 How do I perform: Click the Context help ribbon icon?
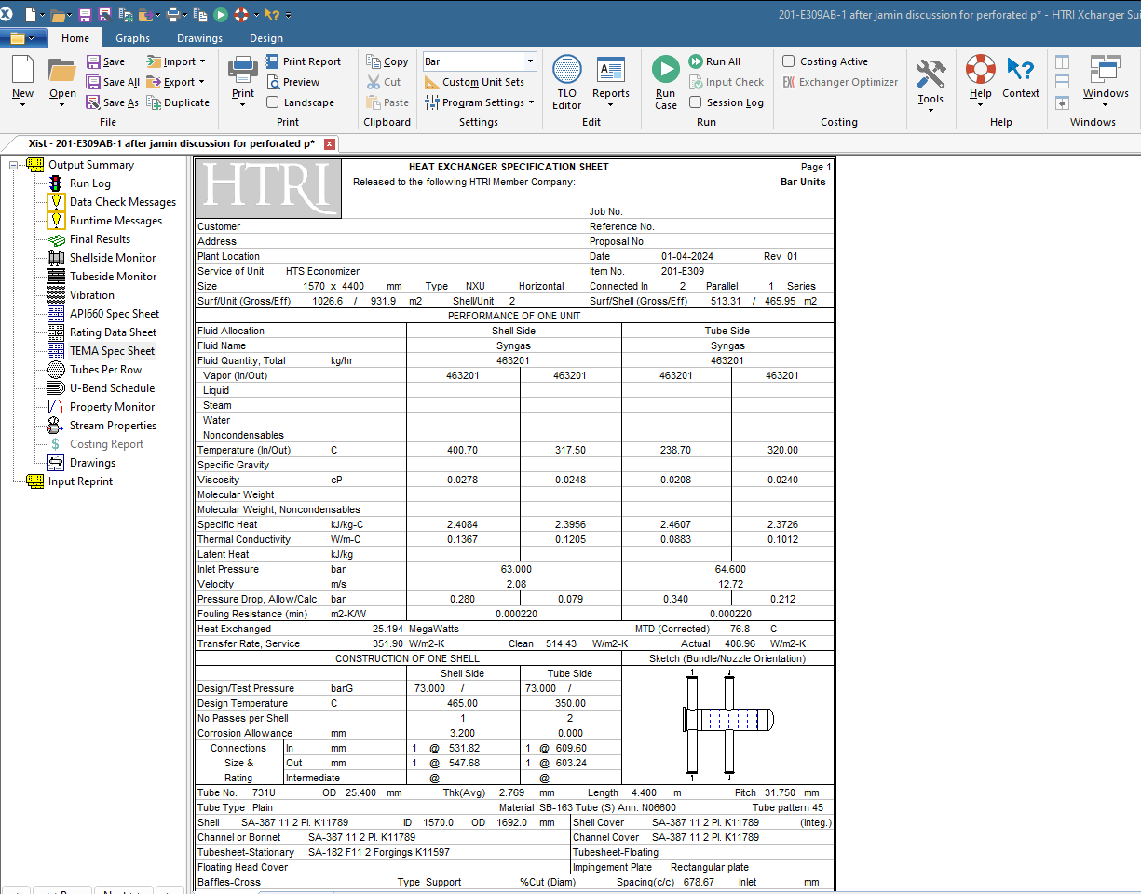tap(1021, 69)
